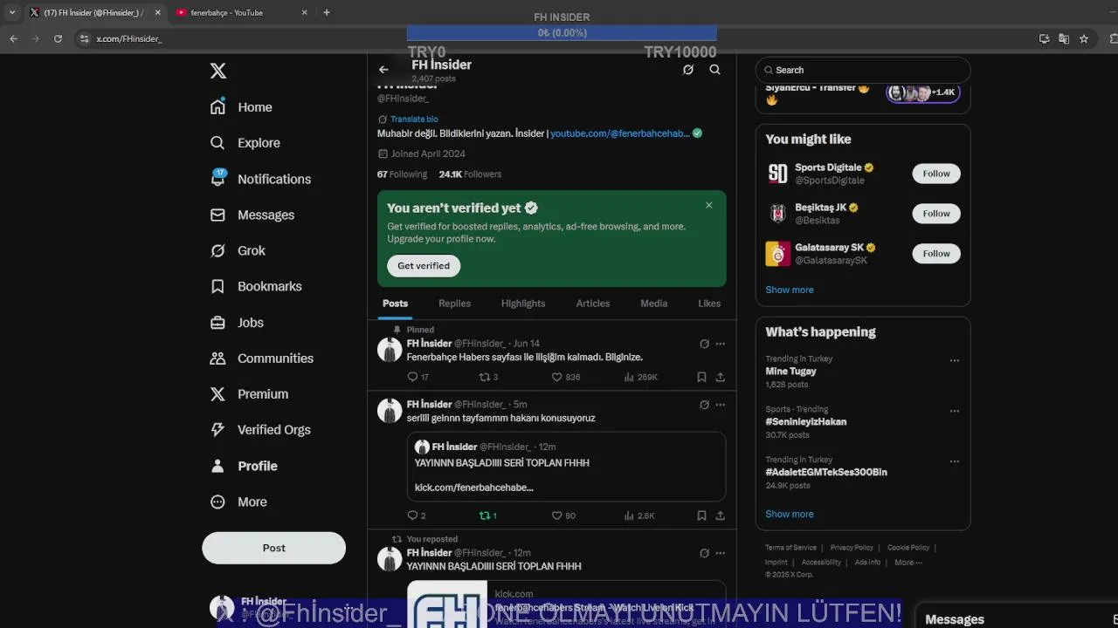Go back using profile header arrow

pyautogui.click(x=383, y=70)
